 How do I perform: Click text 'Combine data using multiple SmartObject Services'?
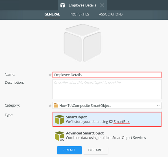click(106, 138)
